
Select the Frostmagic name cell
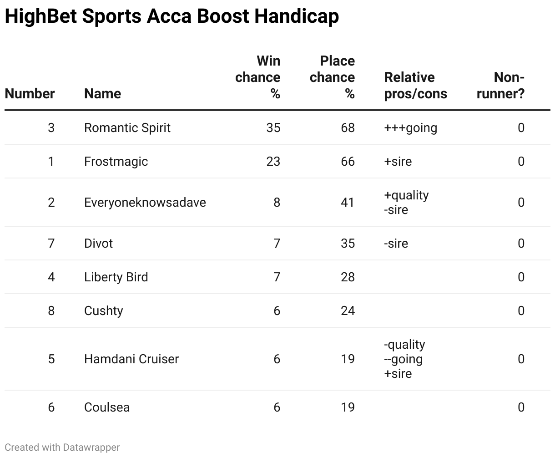[x=116, y=161]
